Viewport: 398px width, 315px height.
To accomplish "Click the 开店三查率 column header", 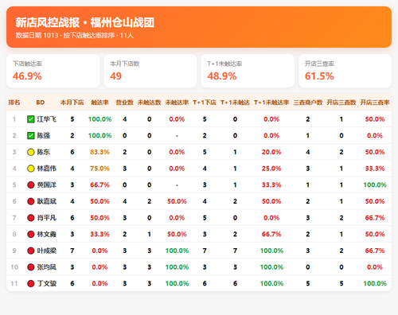I will click(375, 103).
